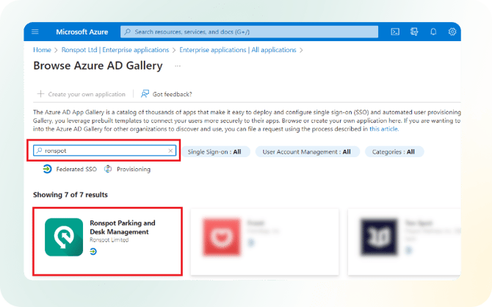Open the notifications bell
492x307 pixels.
433,32
